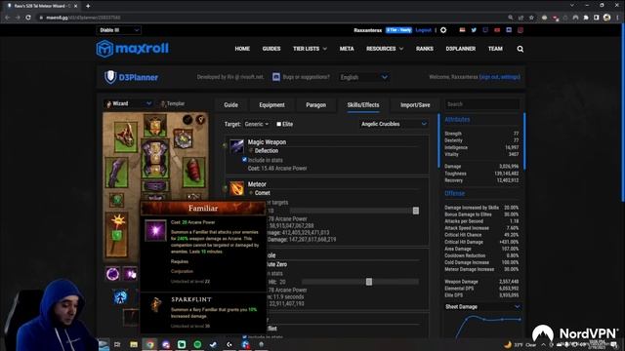Select the helm equipment slot
This screenshot has height=351, width=625.
tap(155, 125)
